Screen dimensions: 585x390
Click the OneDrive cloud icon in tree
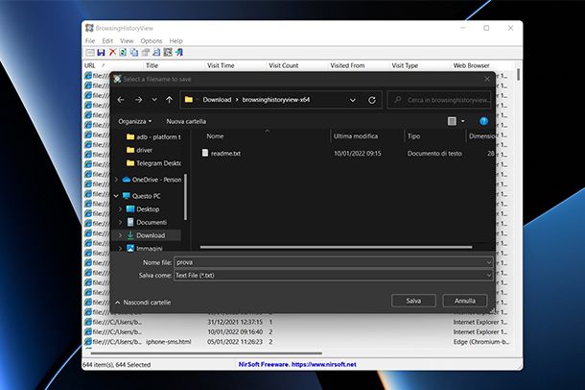pos(127,180)
